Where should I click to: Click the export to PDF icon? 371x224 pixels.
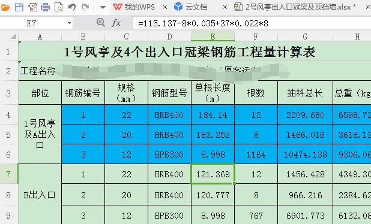32,7
